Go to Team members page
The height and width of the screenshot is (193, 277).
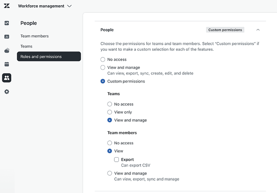pos(35,36)
